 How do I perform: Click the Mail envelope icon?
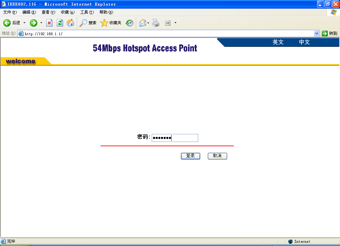[143, 23]
